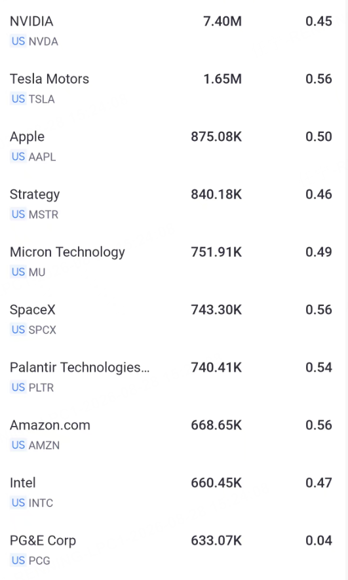Screen dimensions: 348x580
Task: Open the Intel stock row
Action: tap(174, 492)
